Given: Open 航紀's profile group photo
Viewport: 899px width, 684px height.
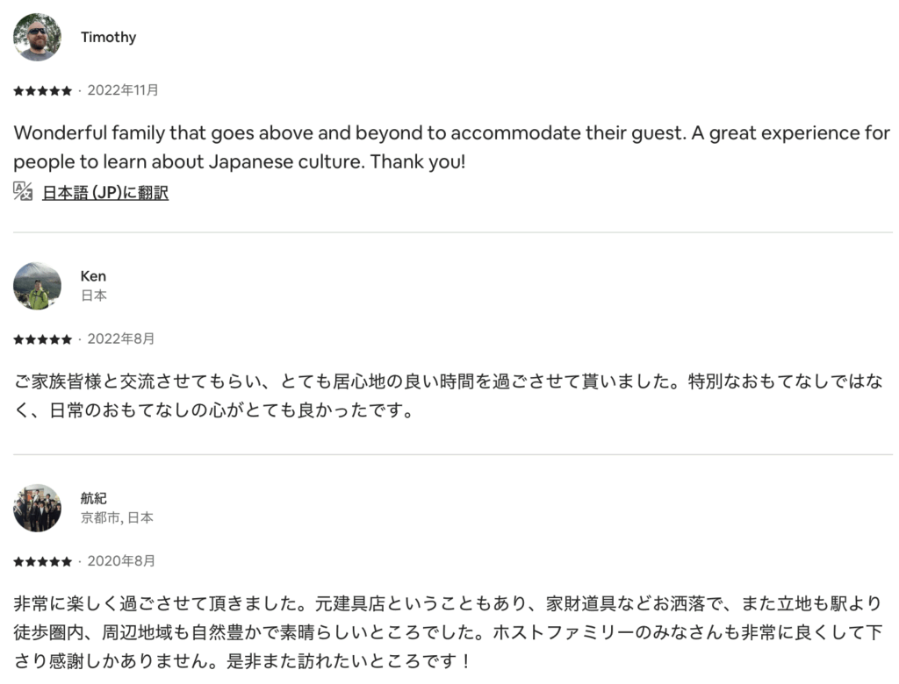Looking at the screenshot, I should [x=38, y=508].
